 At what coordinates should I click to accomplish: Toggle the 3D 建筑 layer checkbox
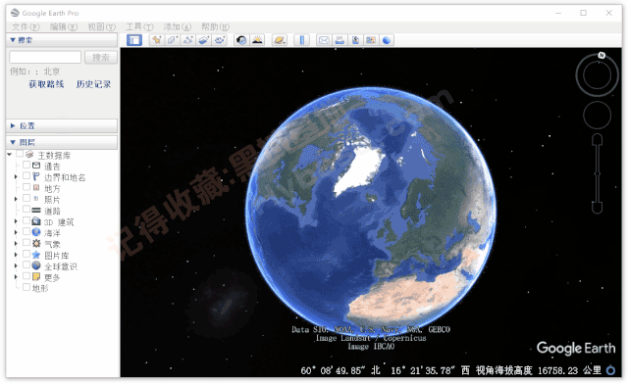tap(26, 220)
